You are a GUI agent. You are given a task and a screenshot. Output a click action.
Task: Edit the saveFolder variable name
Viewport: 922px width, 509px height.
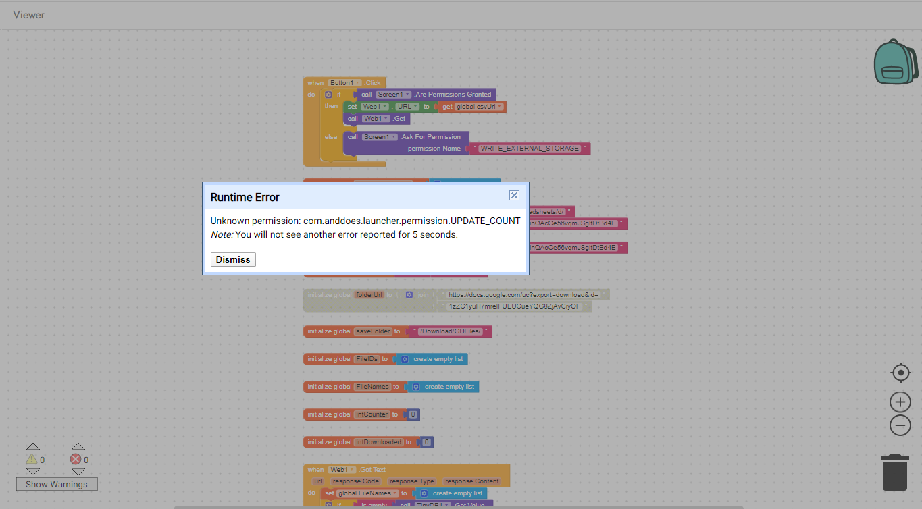coord(374,331)
